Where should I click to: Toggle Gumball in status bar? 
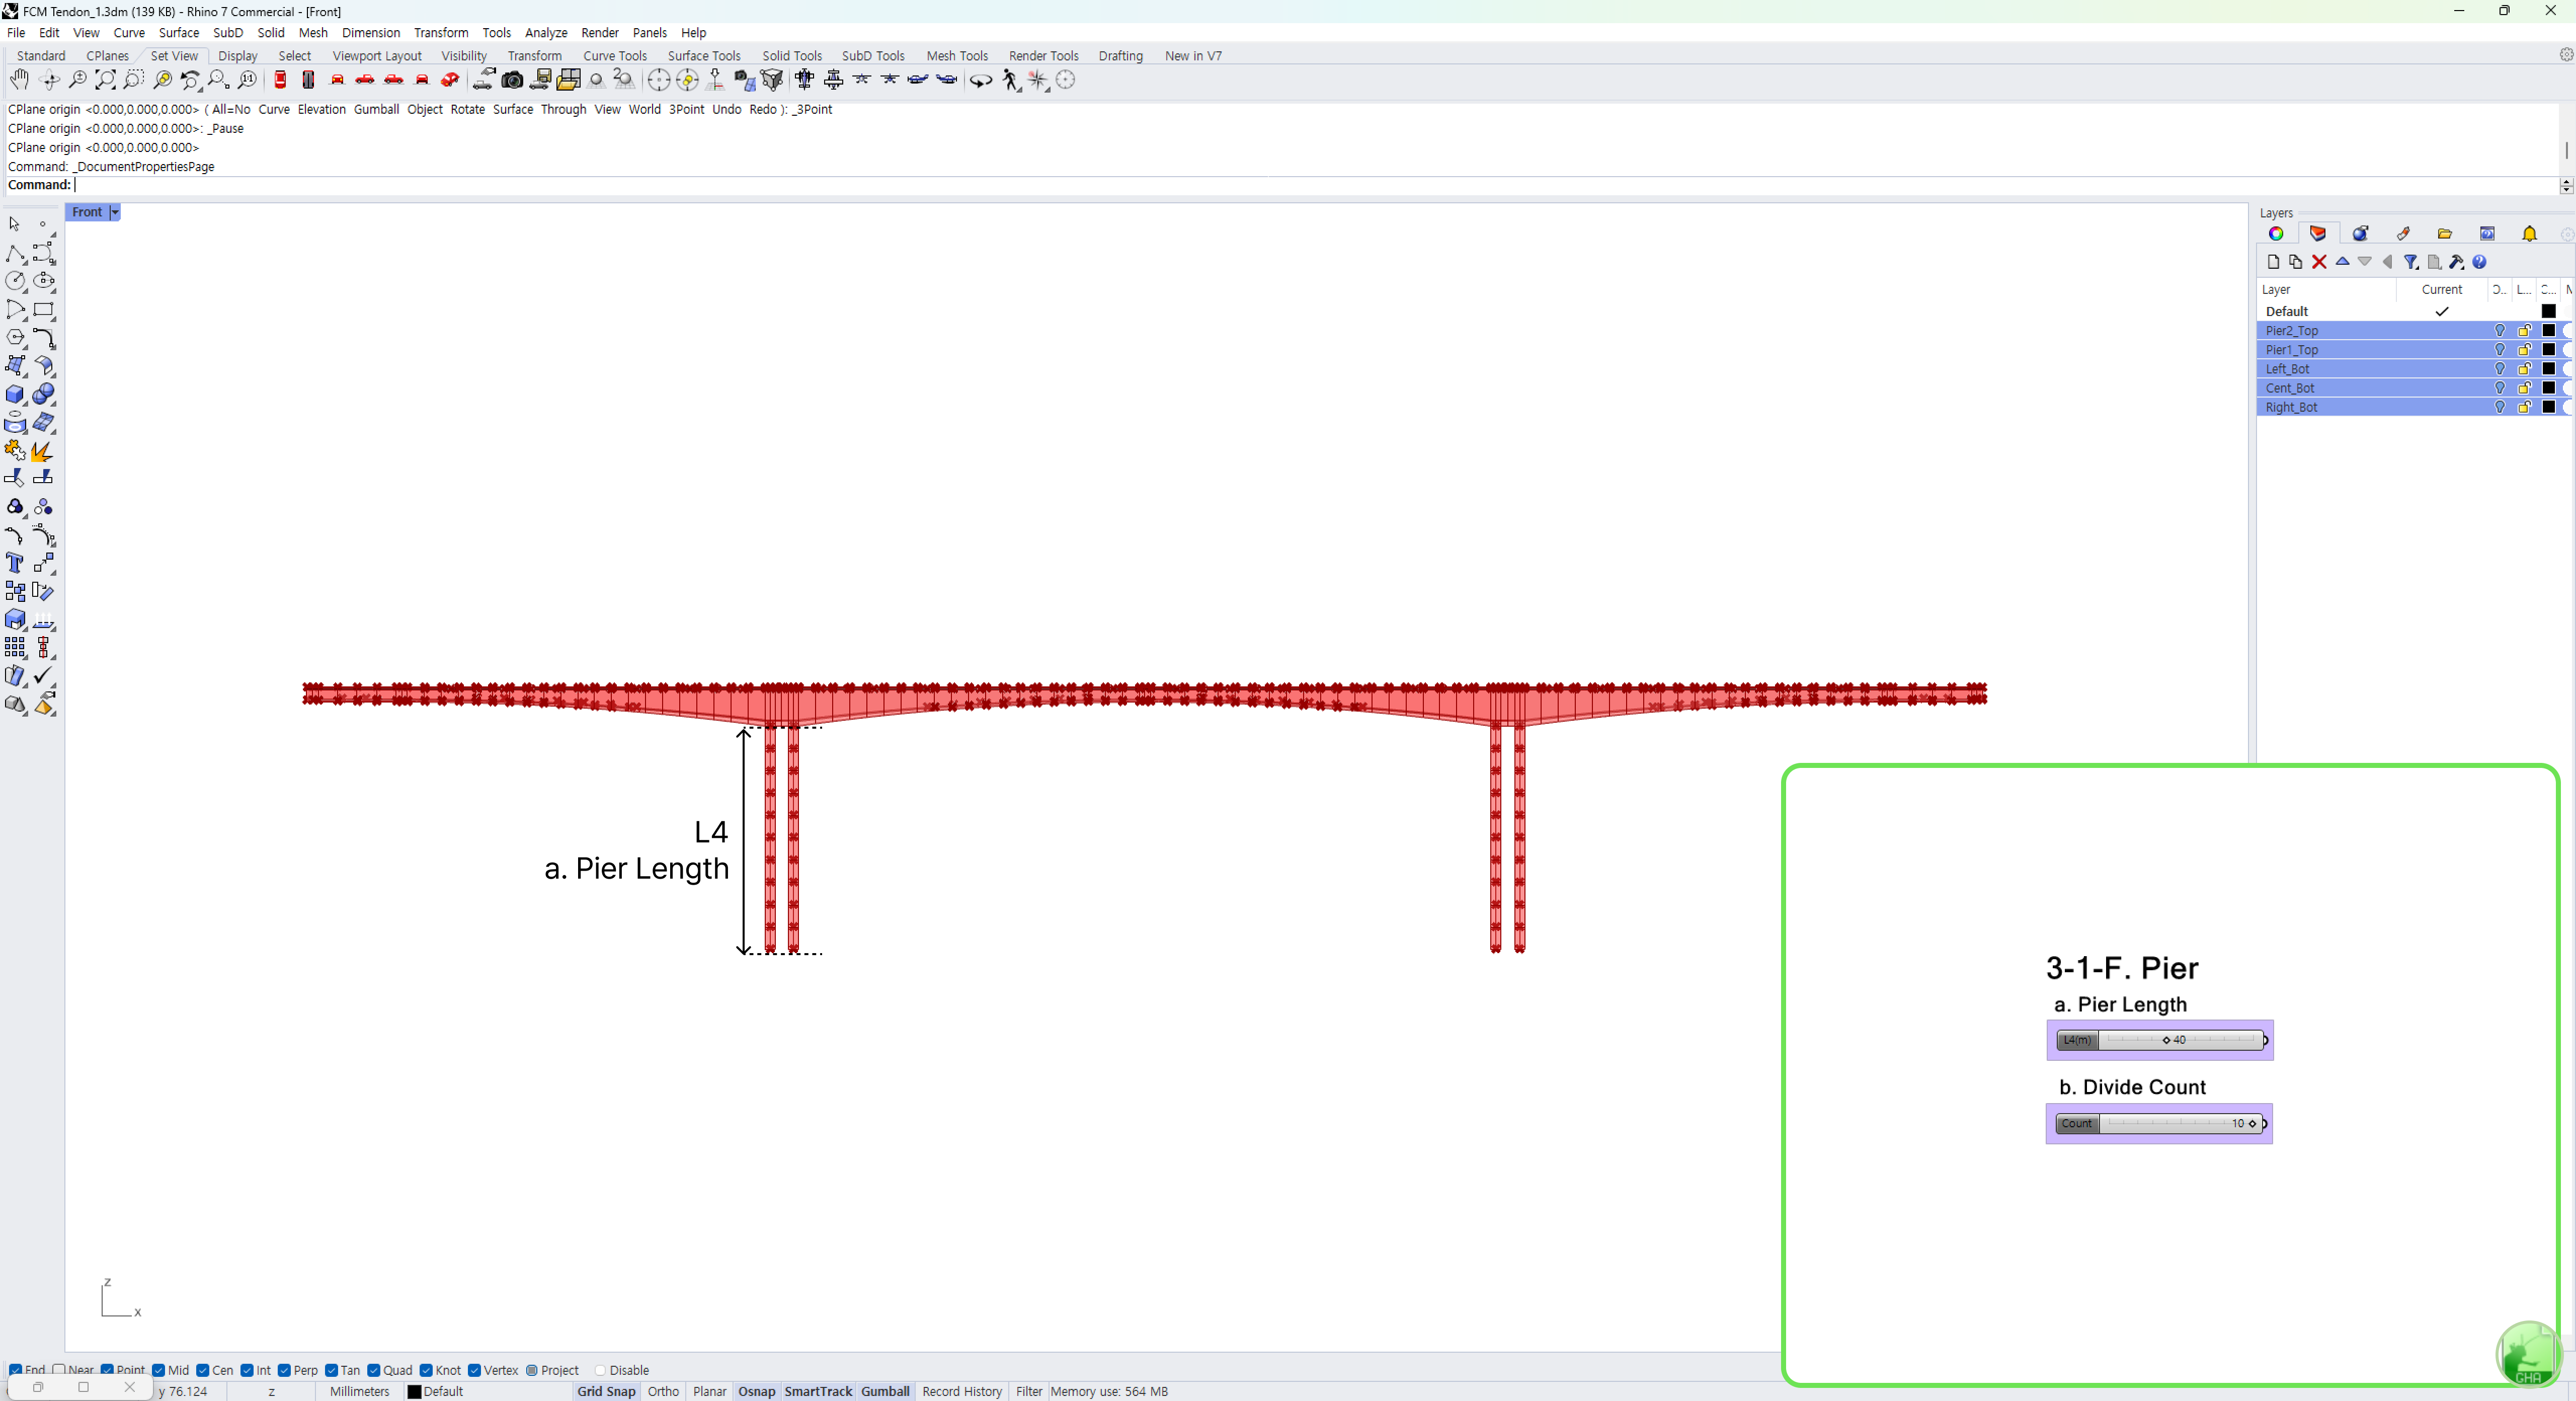pyautogui.click(x=885, y=1391)
